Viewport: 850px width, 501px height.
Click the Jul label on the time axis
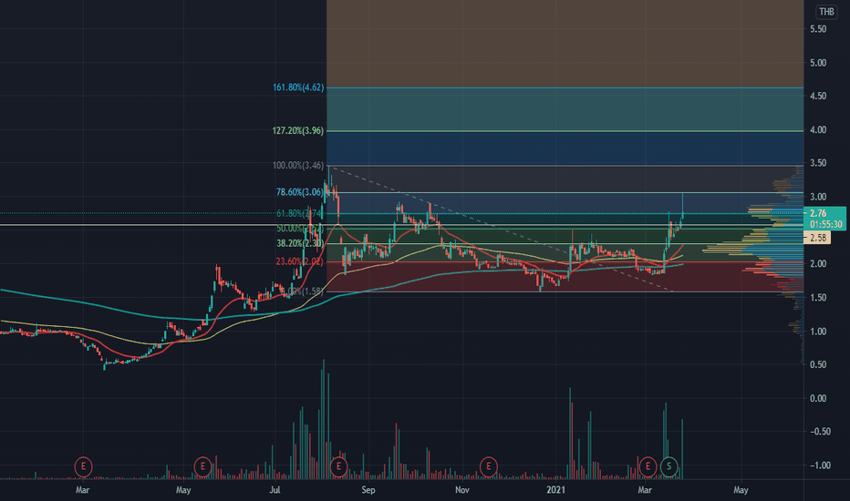pyautogui.click(x=275, y=490)
